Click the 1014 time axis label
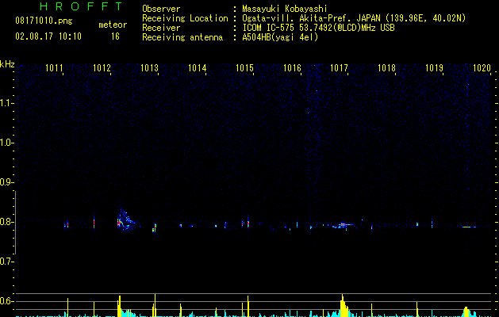This screenshot has width=499, height=317. 197,68
